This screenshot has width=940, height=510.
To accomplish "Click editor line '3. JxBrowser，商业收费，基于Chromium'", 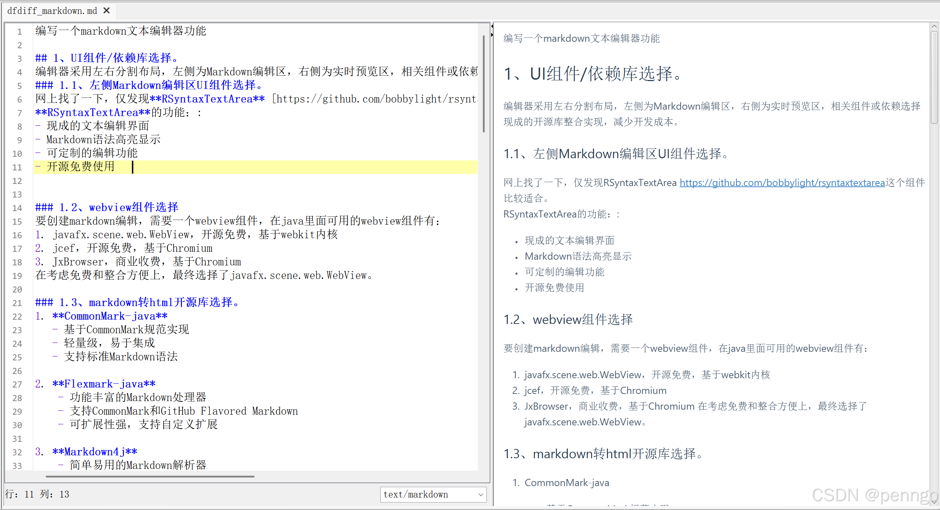I will click(138, 261).
